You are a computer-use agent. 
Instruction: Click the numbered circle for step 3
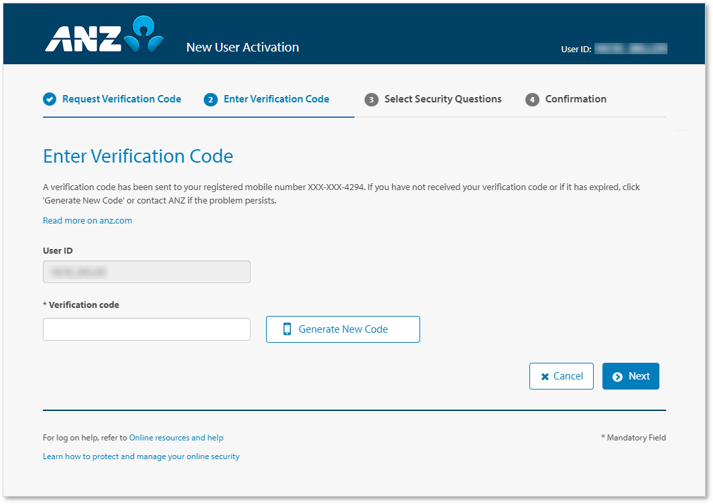pos(373,98)
